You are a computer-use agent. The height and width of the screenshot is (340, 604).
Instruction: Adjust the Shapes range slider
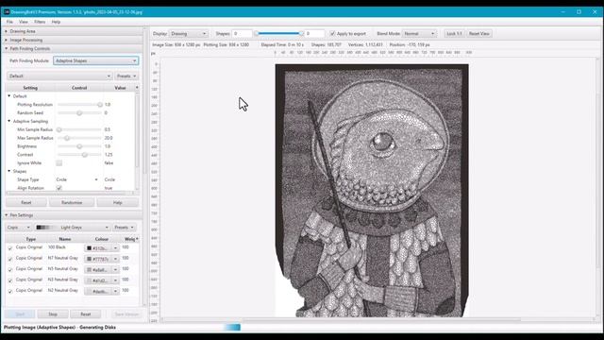[278, 34]
